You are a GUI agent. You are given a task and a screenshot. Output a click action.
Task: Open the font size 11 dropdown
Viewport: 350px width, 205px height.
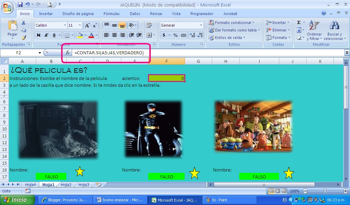coord(80,25)
